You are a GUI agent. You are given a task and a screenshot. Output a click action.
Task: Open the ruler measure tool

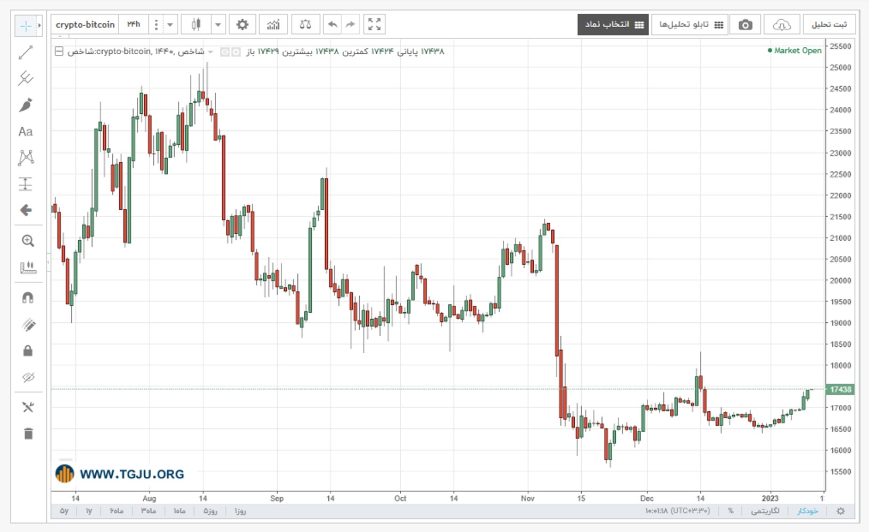click(x=28, y=267)
